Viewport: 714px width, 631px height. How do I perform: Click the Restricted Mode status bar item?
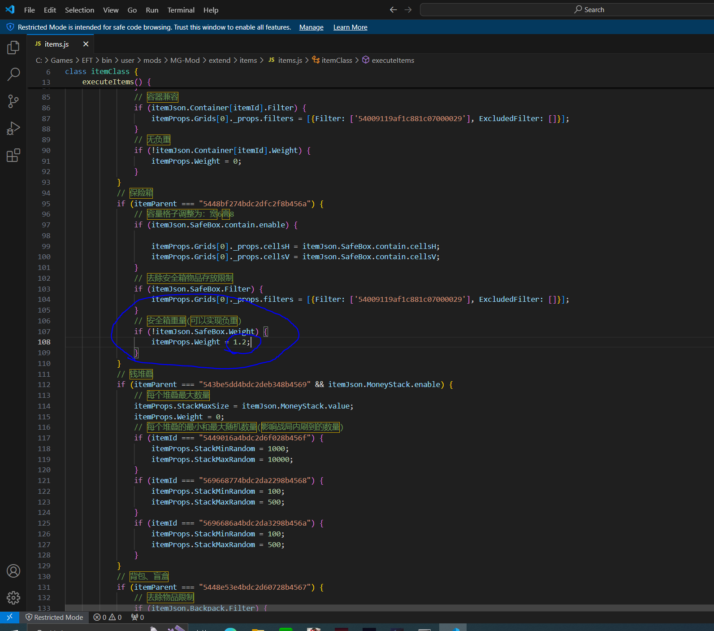click(54, 617)
